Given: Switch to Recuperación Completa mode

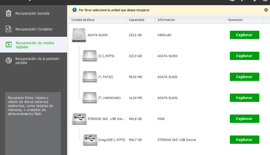Looking at the screenshot, I should (34, 29).
